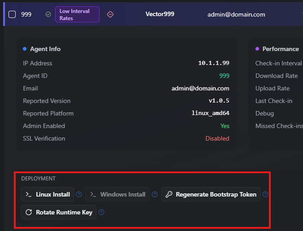303x231 pixels.
Task: Click the Low Interval Rates badge
Action: [77, 14]
